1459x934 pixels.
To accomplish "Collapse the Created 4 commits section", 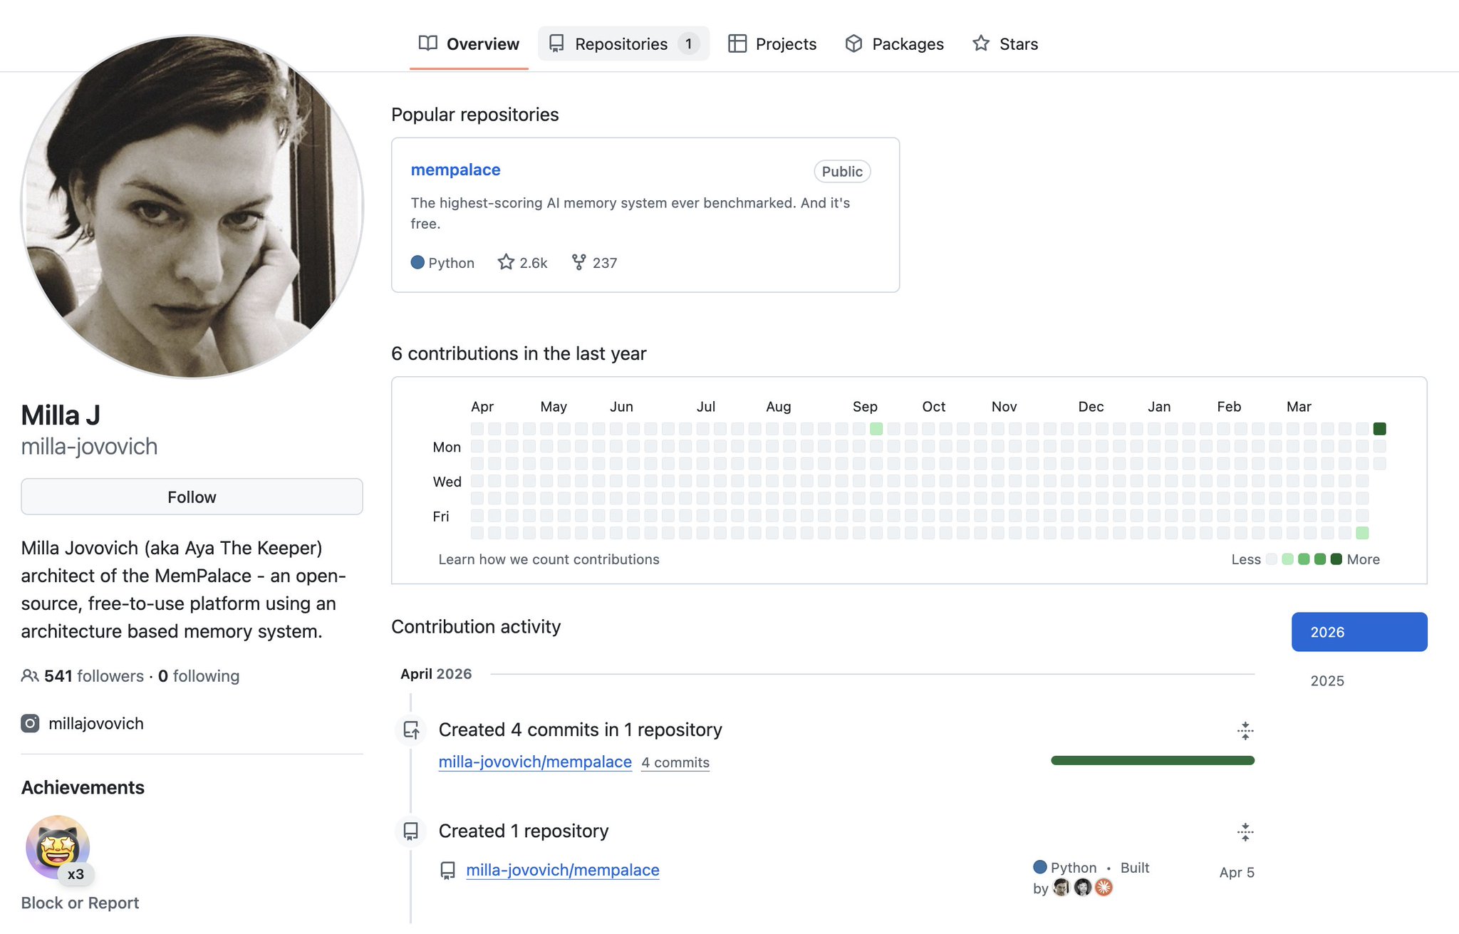I will pos(1245,730).
